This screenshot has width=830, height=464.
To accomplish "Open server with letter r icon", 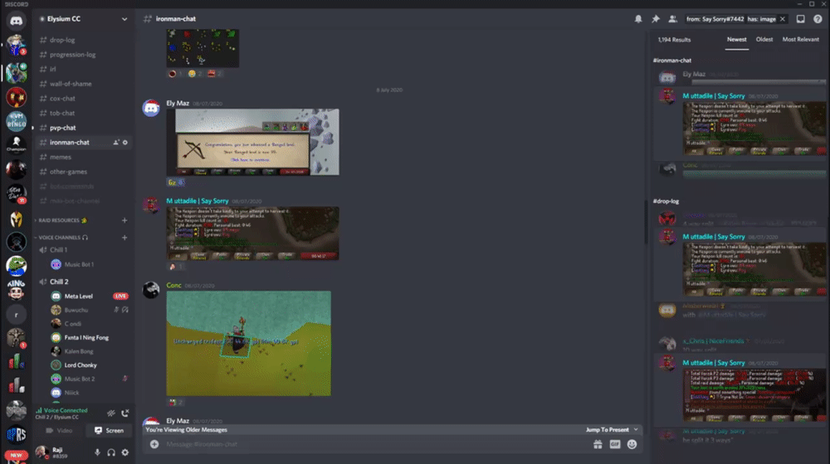I will tap(16, 314).
